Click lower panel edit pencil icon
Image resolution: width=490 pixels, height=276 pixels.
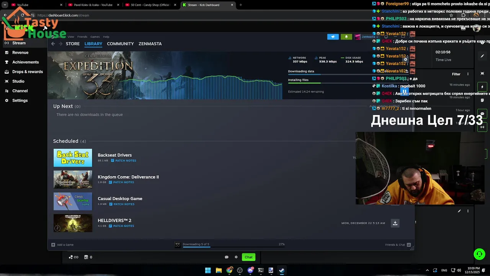(459, 211)
